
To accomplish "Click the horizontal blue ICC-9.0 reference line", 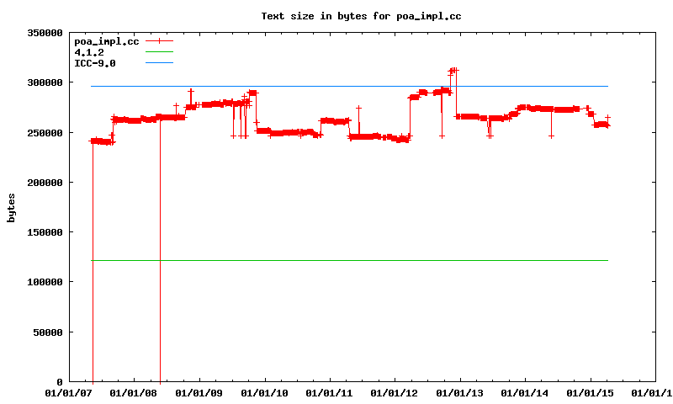I will (x=336, y=86).
